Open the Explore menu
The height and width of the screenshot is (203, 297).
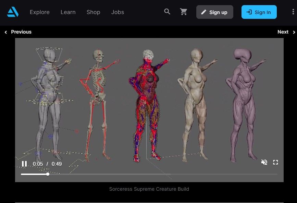pos(40,12)
